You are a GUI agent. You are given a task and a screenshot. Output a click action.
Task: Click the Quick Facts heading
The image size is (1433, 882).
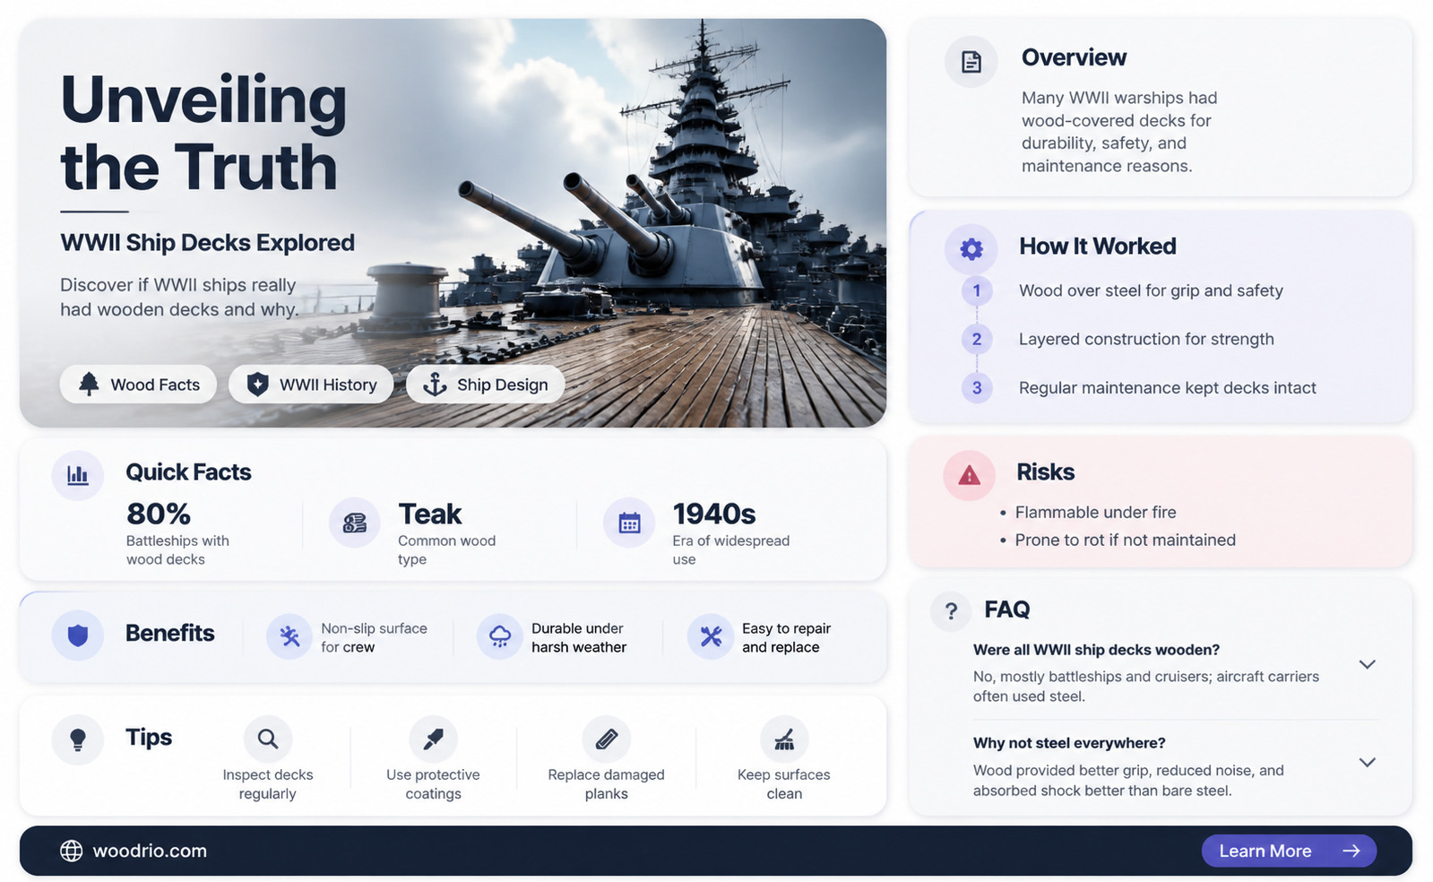188,472
